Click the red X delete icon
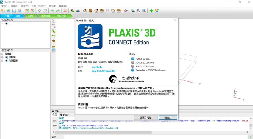Viewport: 253px width, 139px height. (x=65, y=11)
